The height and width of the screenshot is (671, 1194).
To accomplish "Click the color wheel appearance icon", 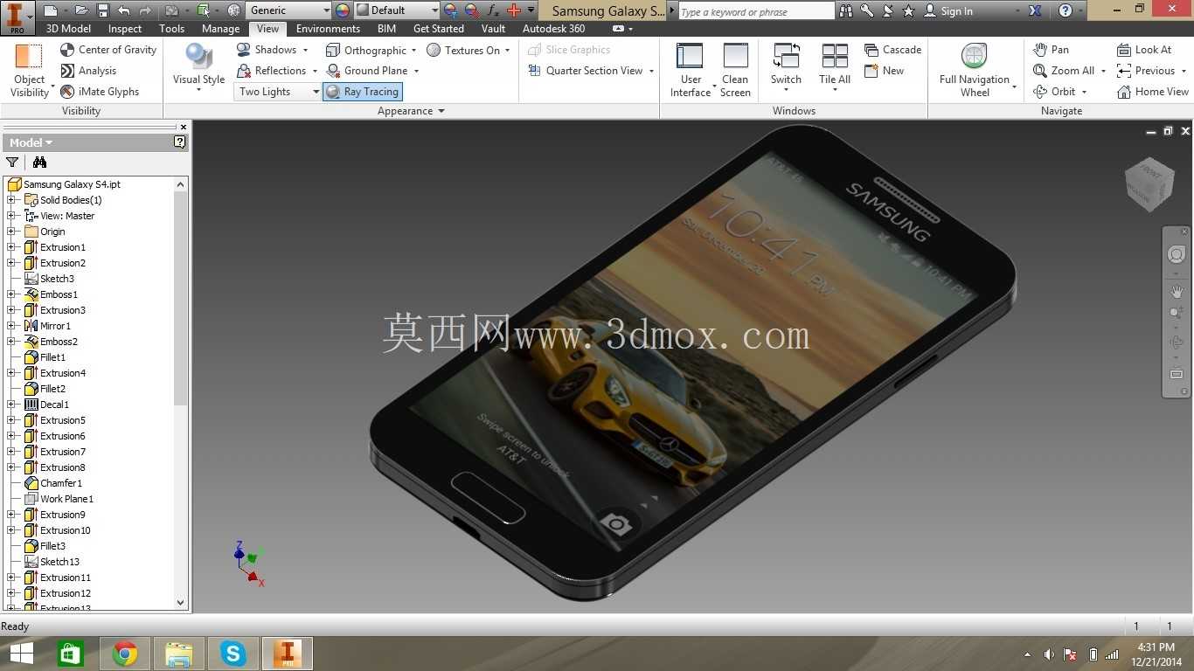I will [342, 10].
